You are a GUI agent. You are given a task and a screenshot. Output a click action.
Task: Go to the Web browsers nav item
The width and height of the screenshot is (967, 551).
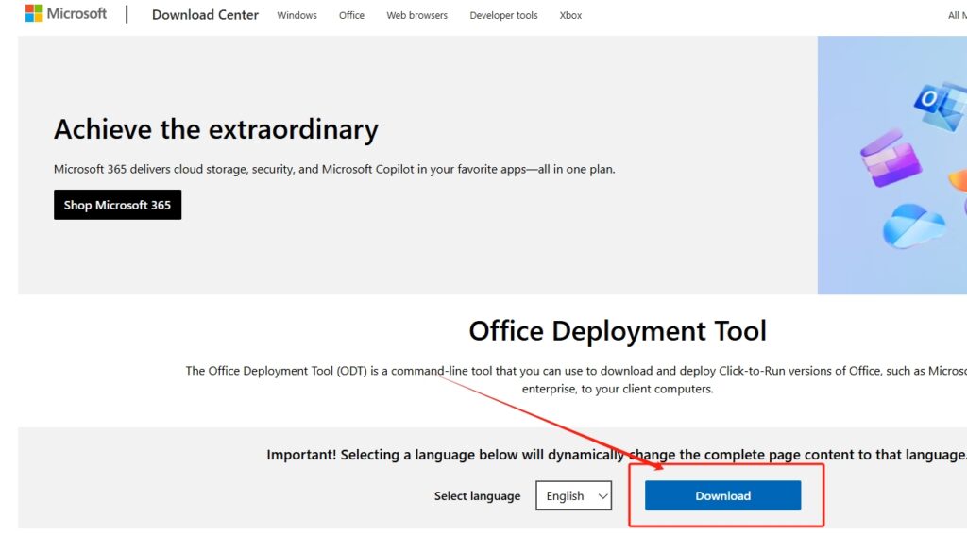click(416, 16)
